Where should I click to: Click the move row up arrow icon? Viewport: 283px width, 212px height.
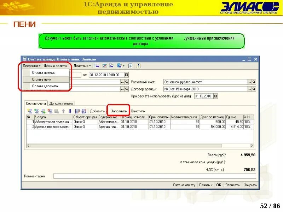pyautogui.click(x=63, y=111)
